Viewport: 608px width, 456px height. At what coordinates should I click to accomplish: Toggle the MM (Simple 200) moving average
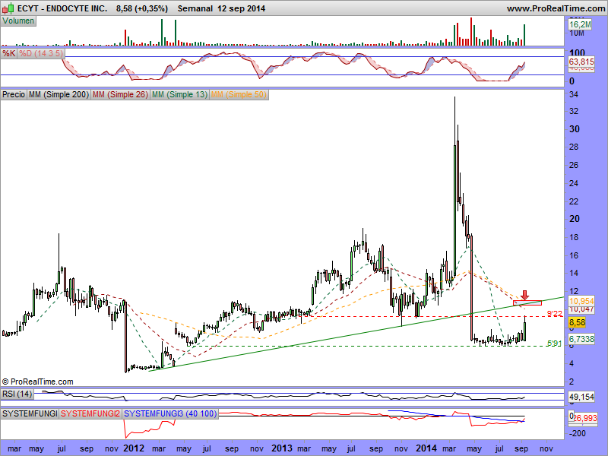click(x=58, y=95)
